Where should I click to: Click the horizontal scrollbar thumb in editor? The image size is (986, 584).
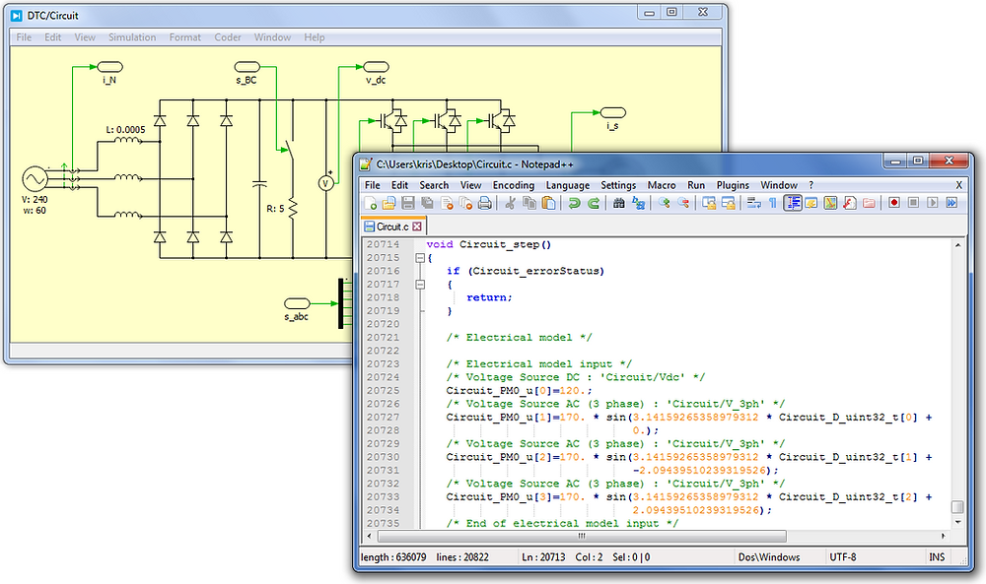pyautogui.click(x=582, y=536)
